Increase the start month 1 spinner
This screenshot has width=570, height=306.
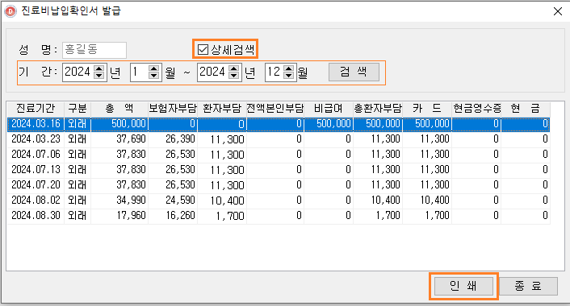pyautogui.click(x=153, y=68)
